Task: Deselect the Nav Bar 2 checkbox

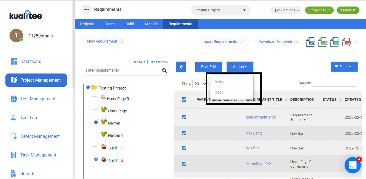Action: 184,133
